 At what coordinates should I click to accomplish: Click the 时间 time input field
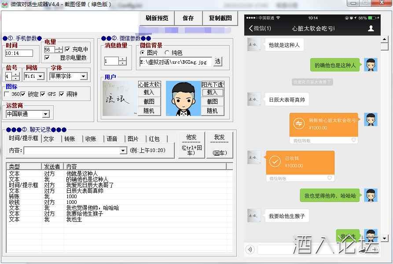19,53
